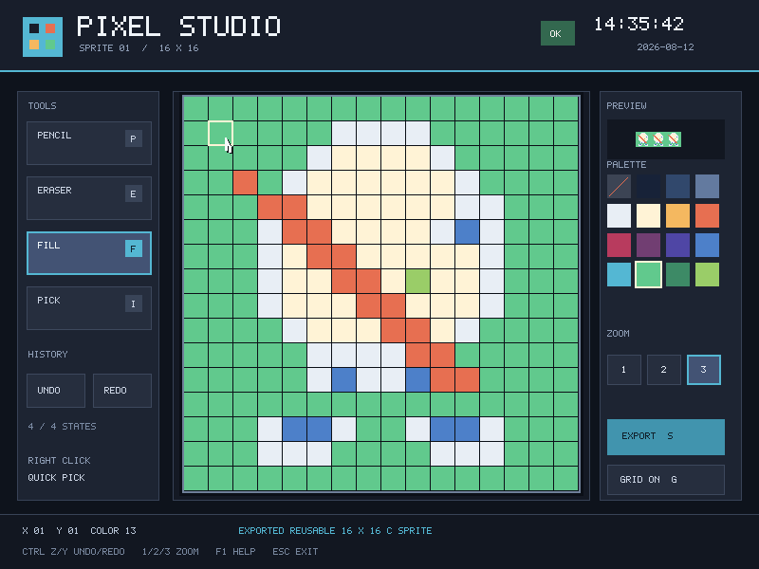The width and height of the screenshot is (759, 569).
Task: Click the 'COLOR 13' status readout
Action: pos(113,531)
